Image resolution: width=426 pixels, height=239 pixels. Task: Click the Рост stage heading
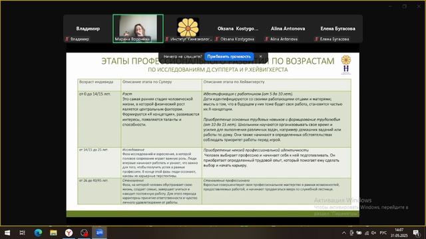127,94
